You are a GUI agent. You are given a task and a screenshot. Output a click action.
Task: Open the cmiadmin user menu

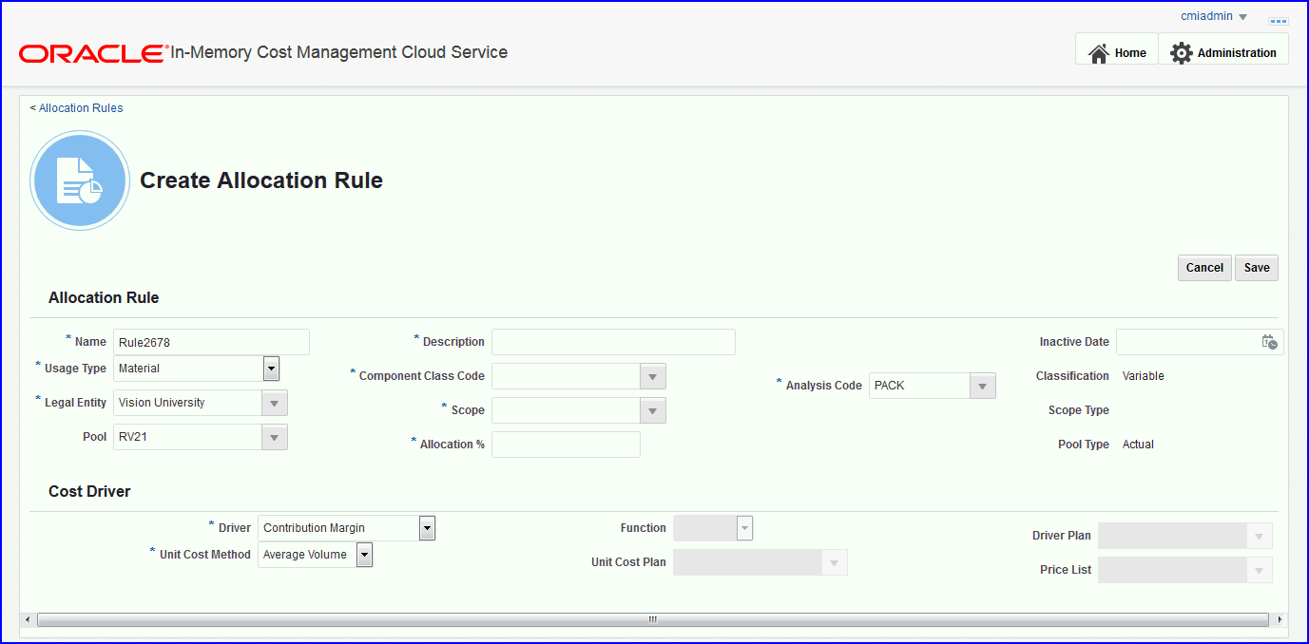(x=1214, y=16)
